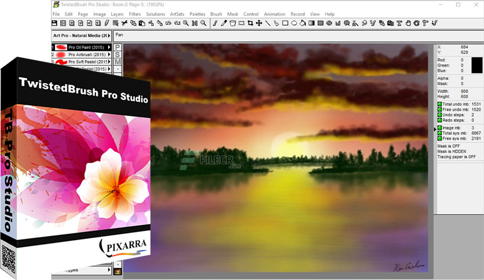Toggle the green indicator next to Free undo mb

439,109
